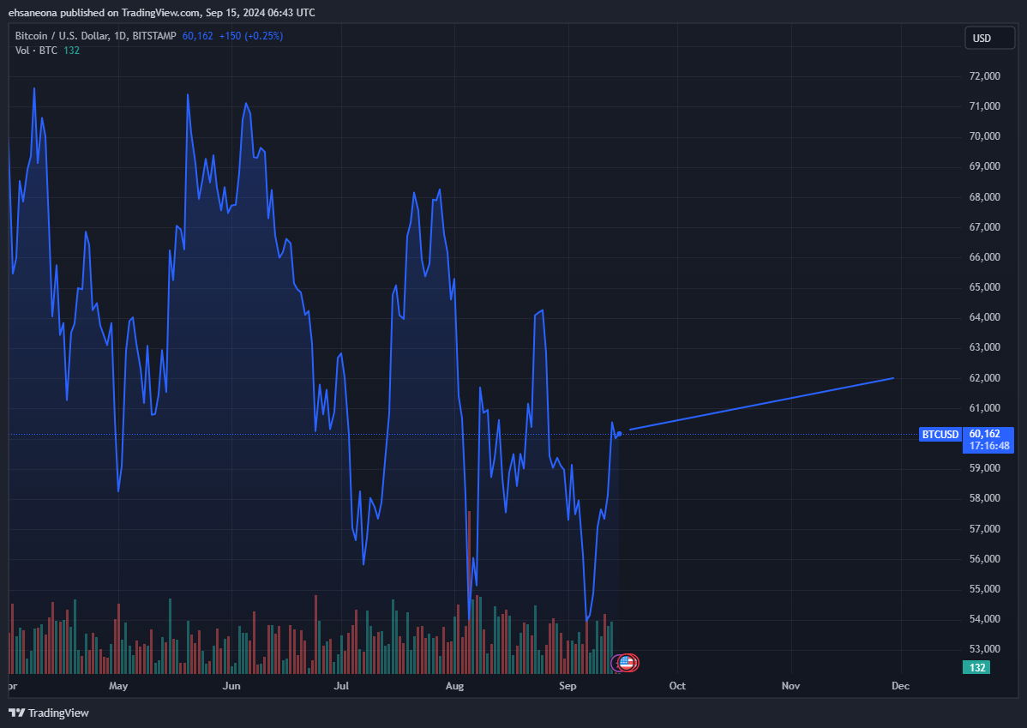Click the 62,000 price axis label
The width and height of the screenshot is (1027, 728).
[x=984, y=378]
